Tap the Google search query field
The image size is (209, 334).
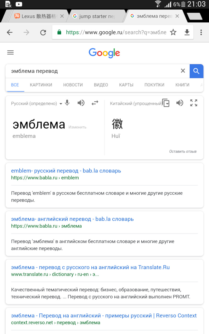click(91, 71)
